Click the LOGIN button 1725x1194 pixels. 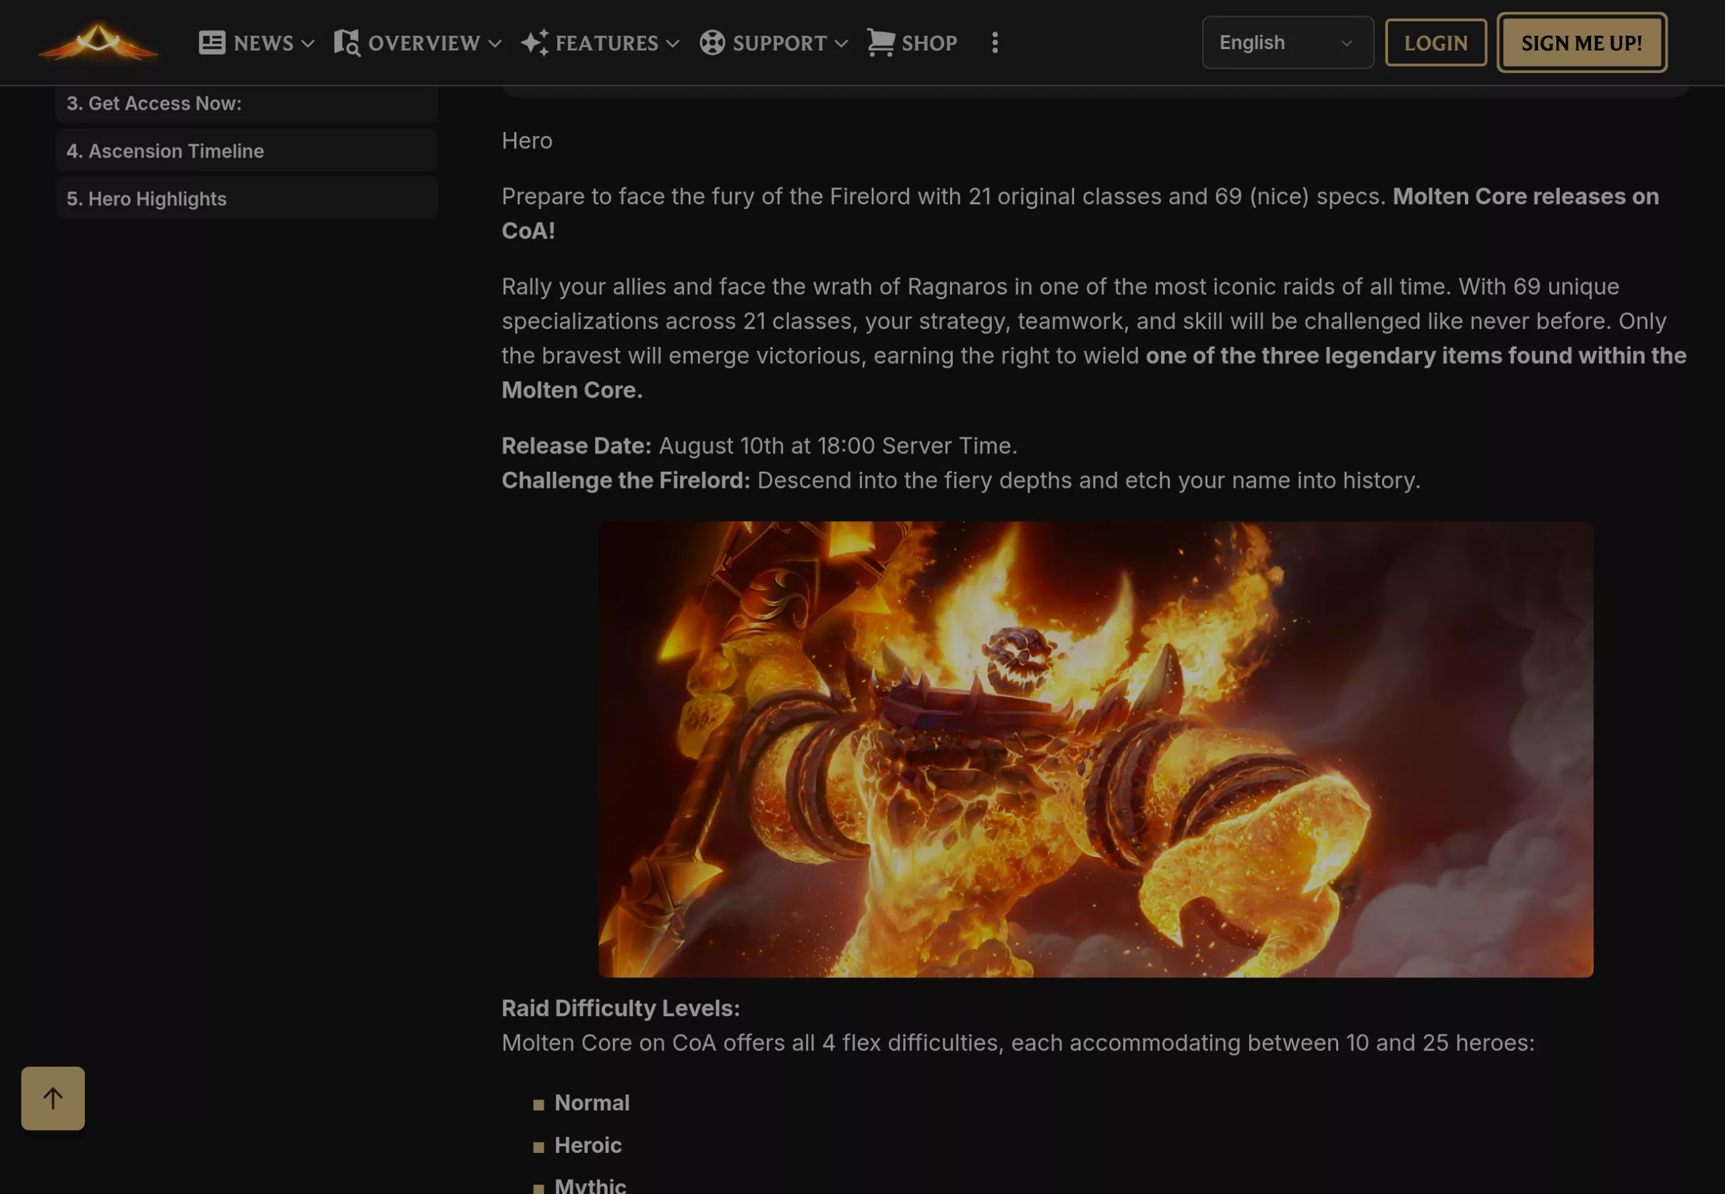click(x=1435, y=42)
